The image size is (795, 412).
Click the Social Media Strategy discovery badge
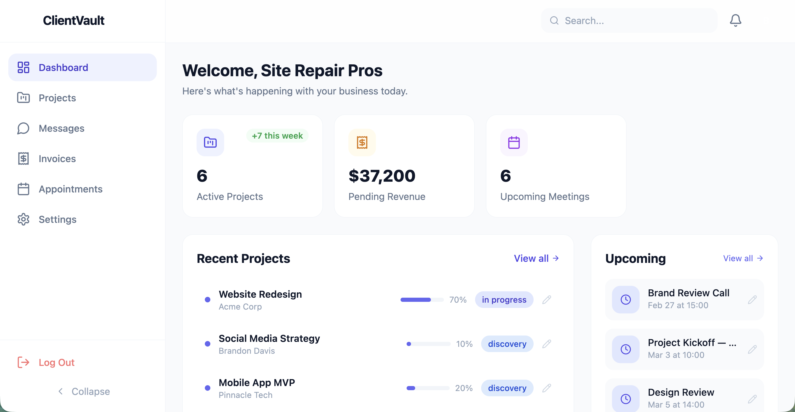pyautogui.click(x=507, y=344)
